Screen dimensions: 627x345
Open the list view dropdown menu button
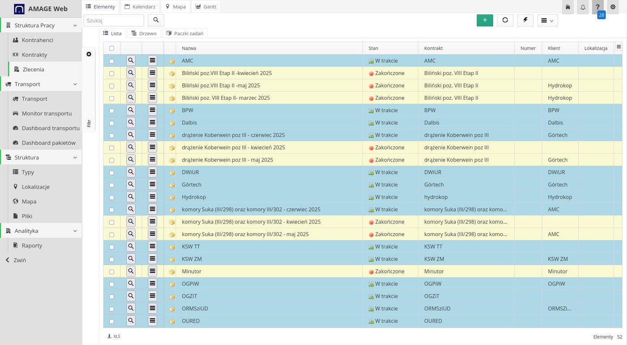tap(547, 20)
